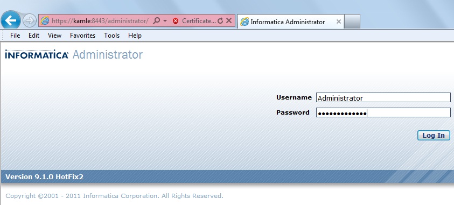Open the address bar autocomplete dropdown arrow
The image size is (454, 205).
(x=165, y=21)
